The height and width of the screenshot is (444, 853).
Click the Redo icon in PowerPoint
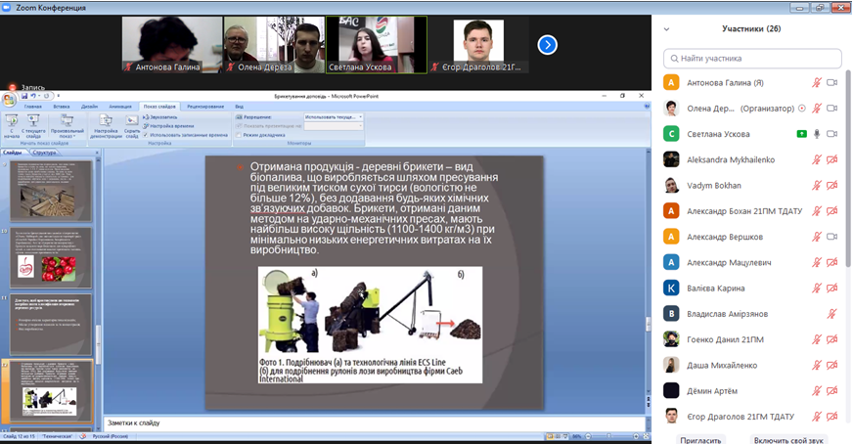(46, 96)
